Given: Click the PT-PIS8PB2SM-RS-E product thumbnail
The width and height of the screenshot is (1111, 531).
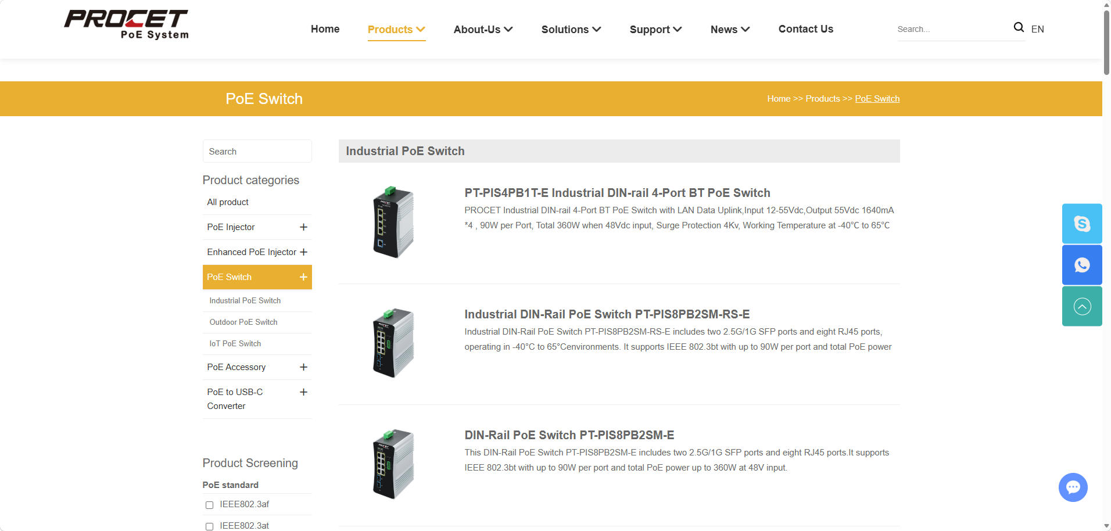Looking at the screenshot, I should [x=393, y=343].
